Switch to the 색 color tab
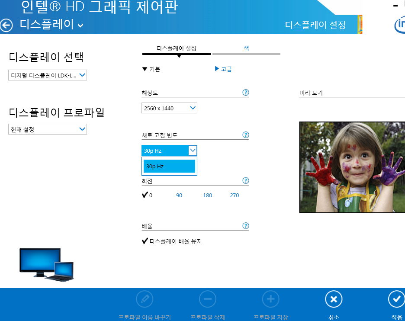This screenshot has width=405, height=321. [246, 49]
